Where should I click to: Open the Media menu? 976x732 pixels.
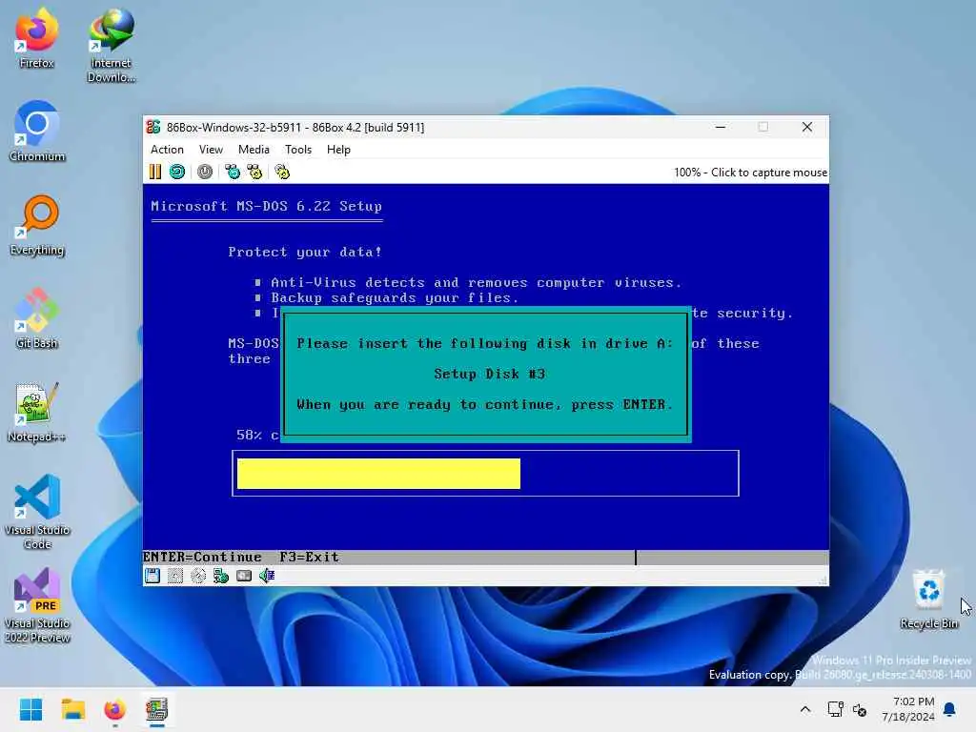click(x=254, y=150)
